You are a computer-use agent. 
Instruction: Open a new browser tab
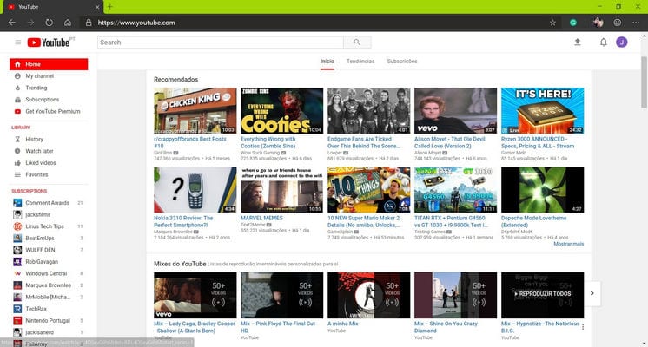click(x=109, y=6)
